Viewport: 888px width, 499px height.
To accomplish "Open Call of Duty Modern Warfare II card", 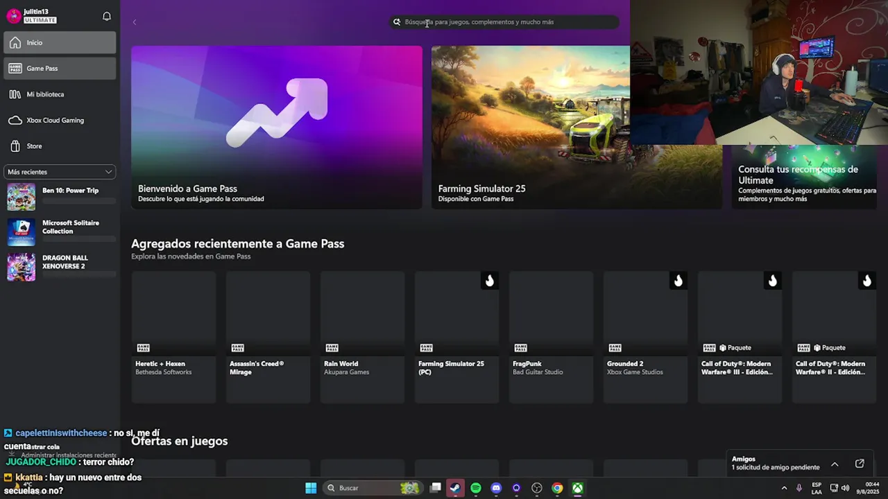I will [834, 337].
